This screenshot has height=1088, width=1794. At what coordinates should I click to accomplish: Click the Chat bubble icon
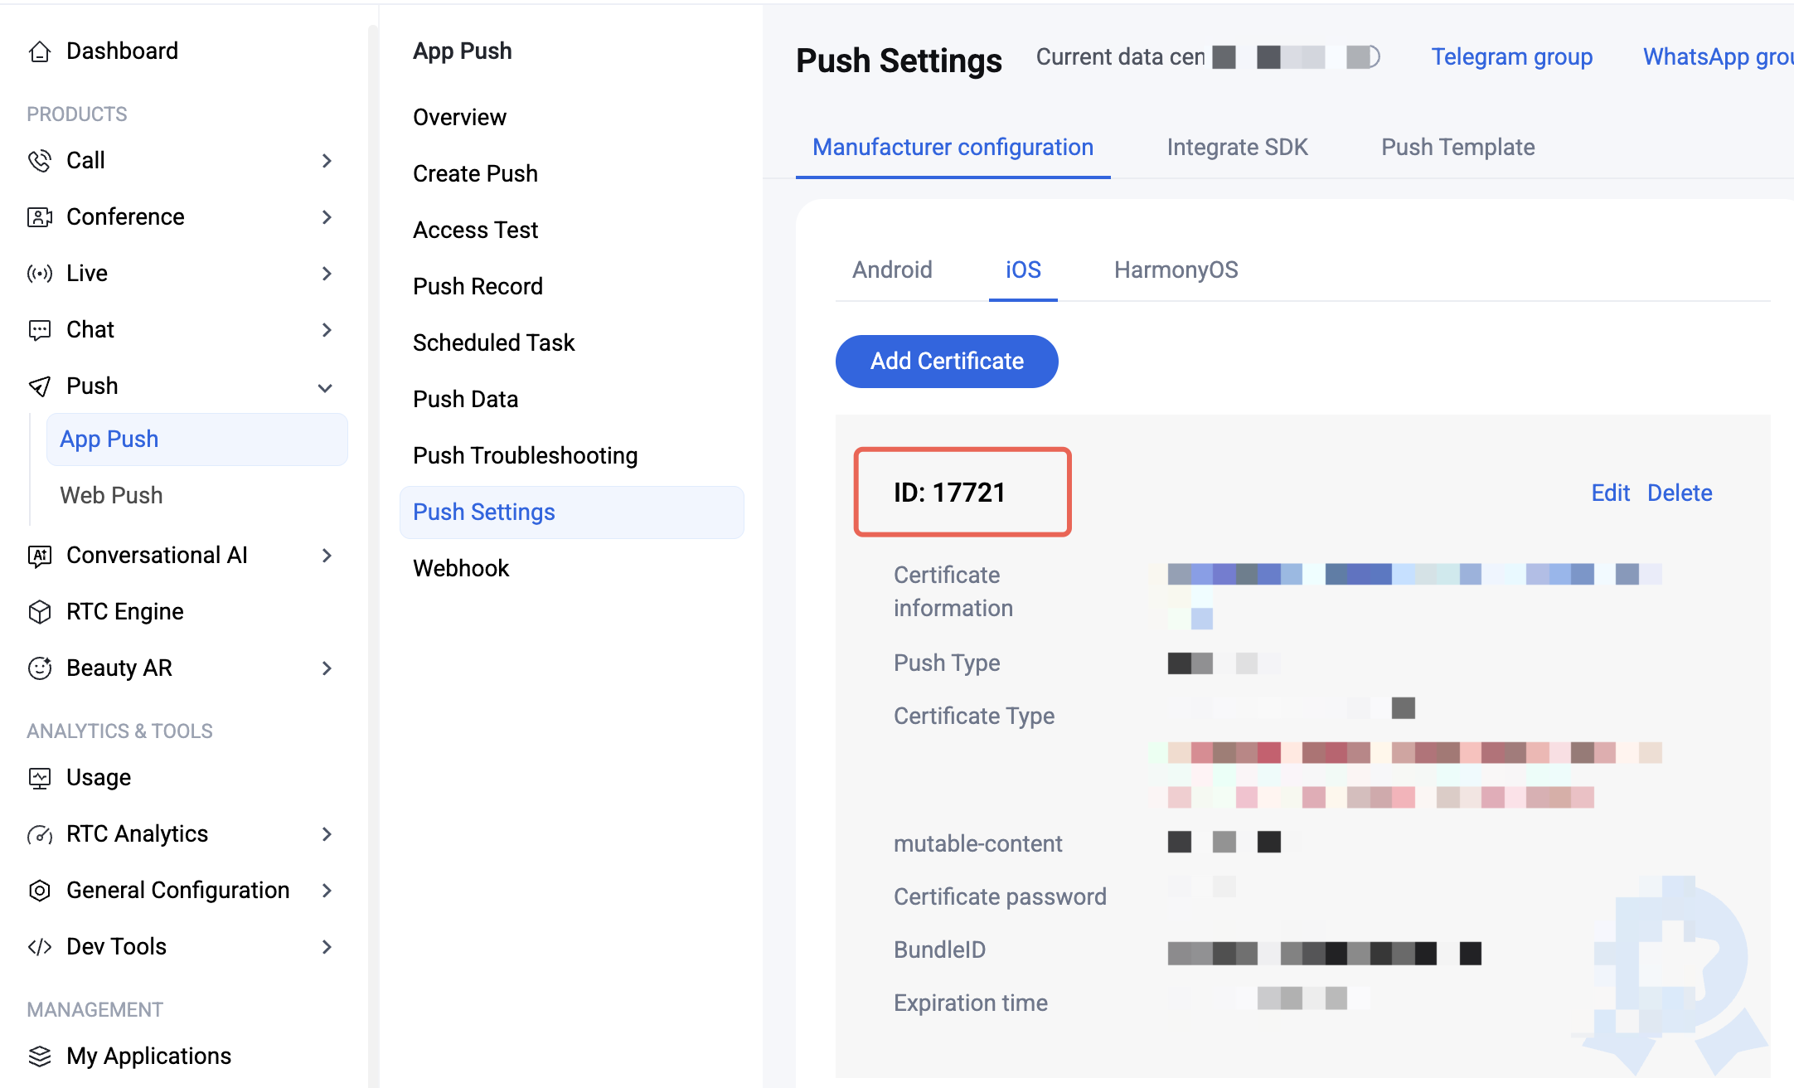click(40, 330)
